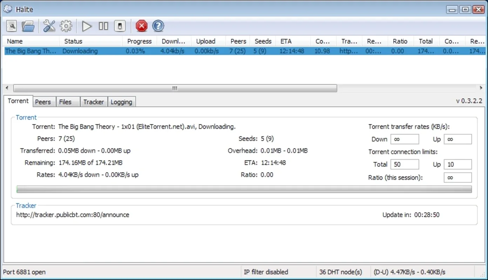Sort by the Peers column header
The height and width of the screenshot is (280, 488).
click(x=238, y=41)
